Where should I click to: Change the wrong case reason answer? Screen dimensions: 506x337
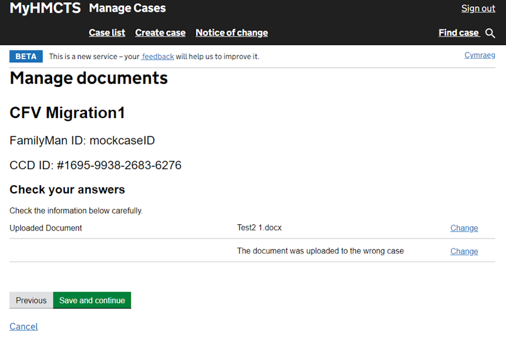(x=464, y=251)
